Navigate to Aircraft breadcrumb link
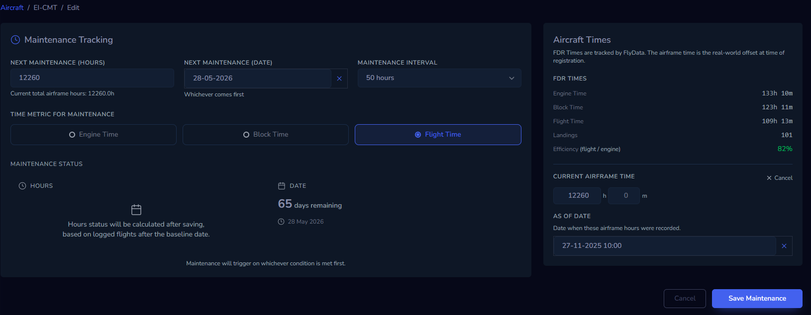 (12, 7)
